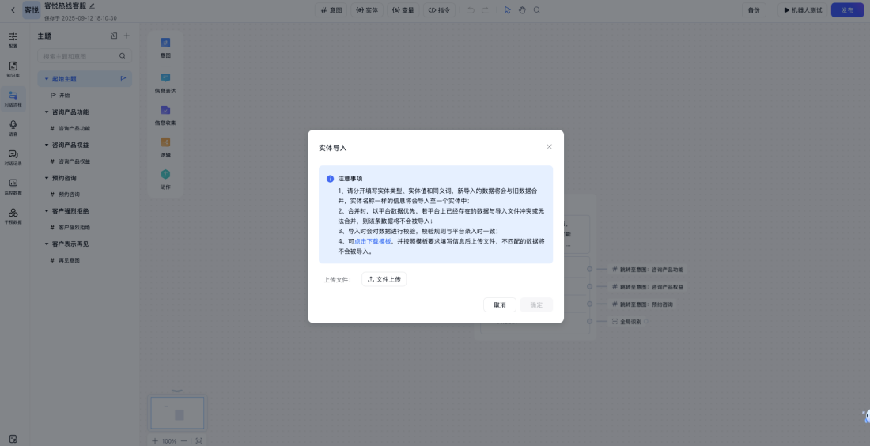This screenshot has height=446, width=870.
Task: Open the 干预数据 sidebar section
Action: (x=13, y=217)
